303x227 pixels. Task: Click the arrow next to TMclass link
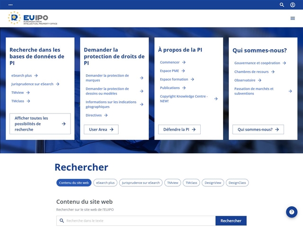click(x=28, y=101)
